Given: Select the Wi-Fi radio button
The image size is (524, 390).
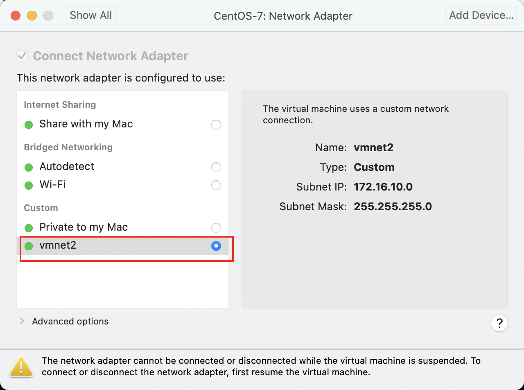Looking at the screenshot, I should pyautogui.click(x=216, y=185).
